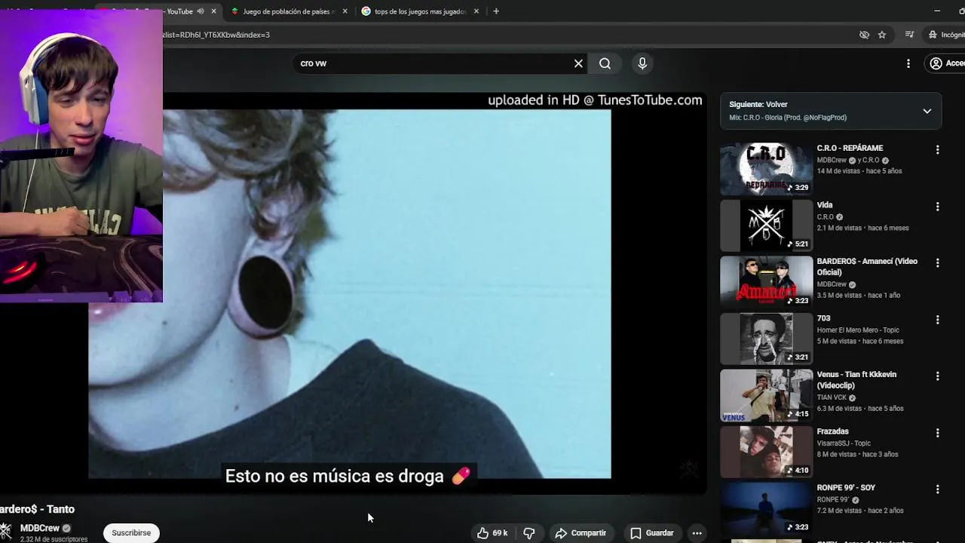Open third-party cookies blocked eye icon
Image resolution: width=965 pixels, height=543 pixels.
pos(864,35)
